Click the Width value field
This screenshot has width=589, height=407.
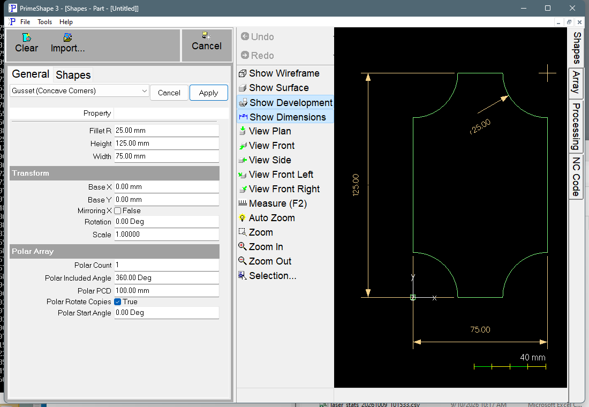click(167, 156)
